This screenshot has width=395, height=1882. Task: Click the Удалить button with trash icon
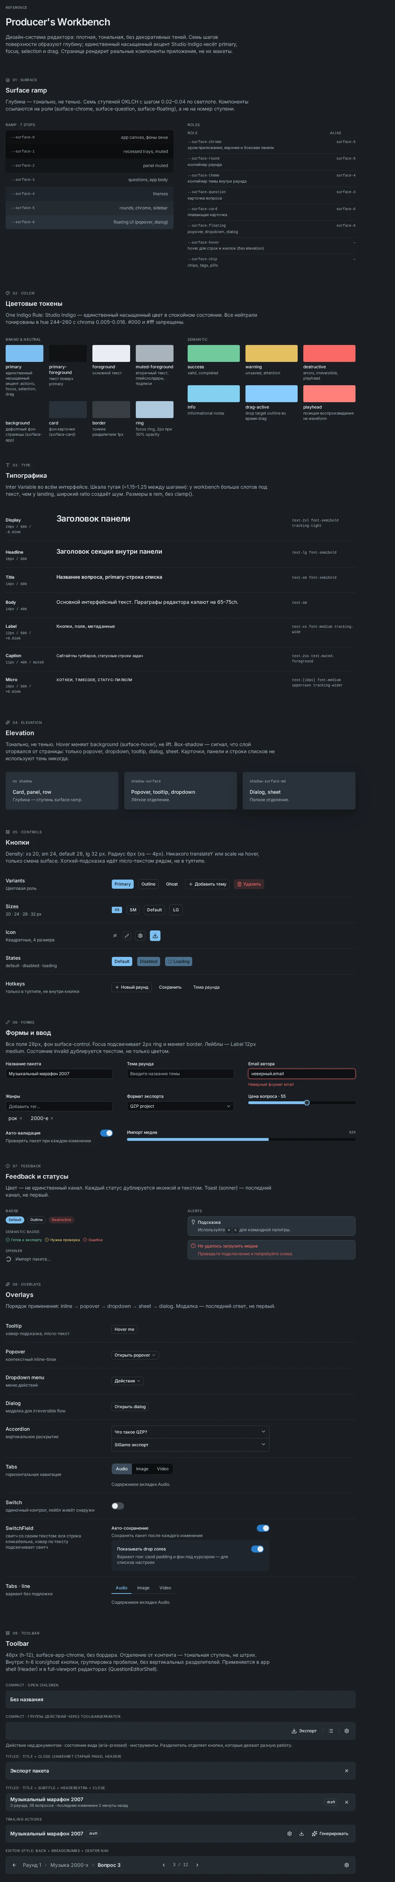coord(249,884)
